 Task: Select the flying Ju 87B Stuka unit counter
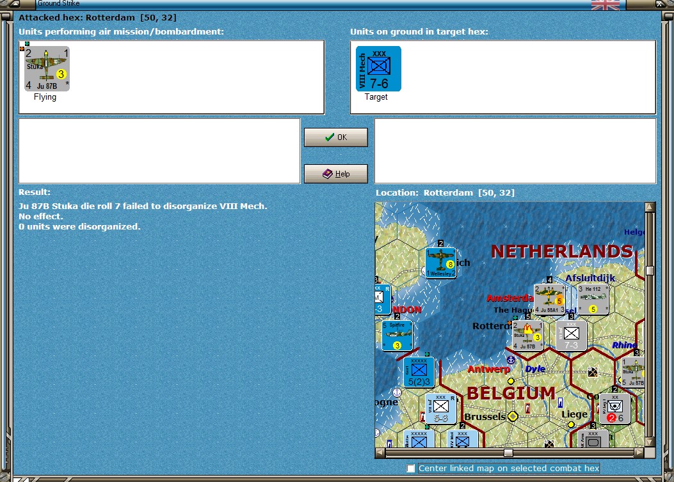(x=47, y=68)
